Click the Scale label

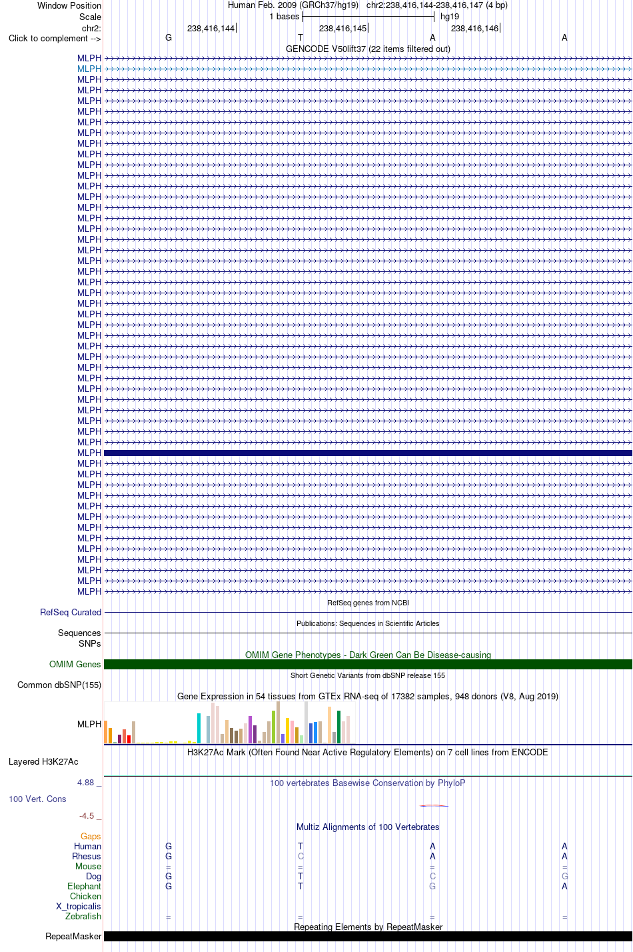coord(90,17)
